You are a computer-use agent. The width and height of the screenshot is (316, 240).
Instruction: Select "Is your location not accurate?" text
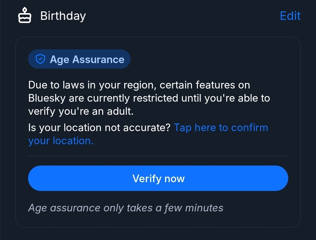coord(99,128)
